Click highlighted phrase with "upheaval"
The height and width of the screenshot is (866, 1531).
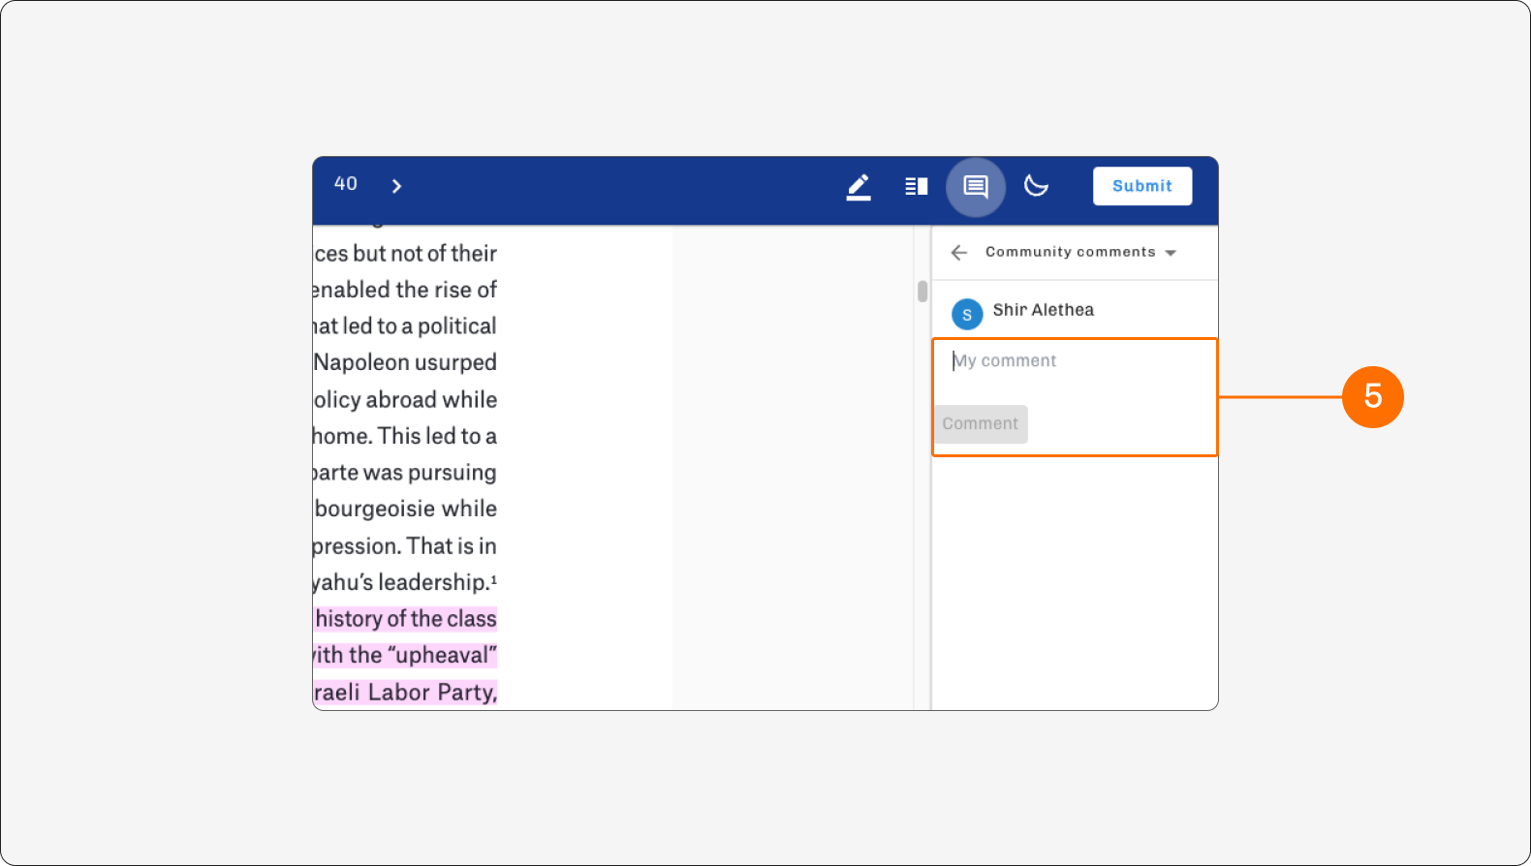tap(405, 656)
